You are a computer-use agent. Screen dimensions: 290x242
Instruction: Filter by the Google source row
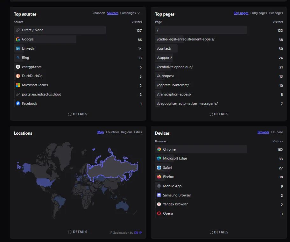click(78, 39)
